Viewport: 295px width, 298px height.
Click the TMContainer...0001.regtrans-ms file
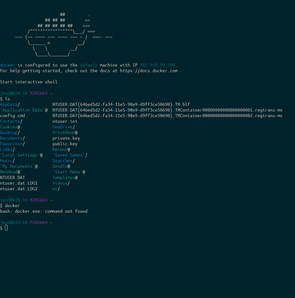[167, 110]
